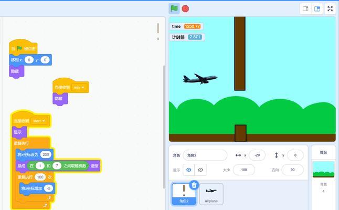Screen dimensions: 339x210
Task: Click the red stop button
Action: click(185, 8)
